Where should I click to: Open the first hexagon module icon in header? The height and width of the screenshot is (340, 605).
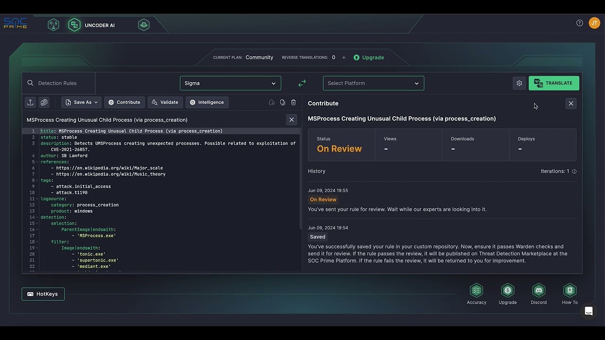[53, 25]
